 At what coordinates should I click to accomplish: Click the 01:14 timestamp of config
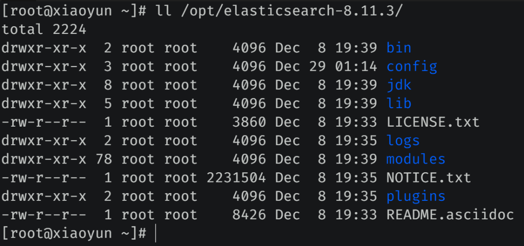356,66
